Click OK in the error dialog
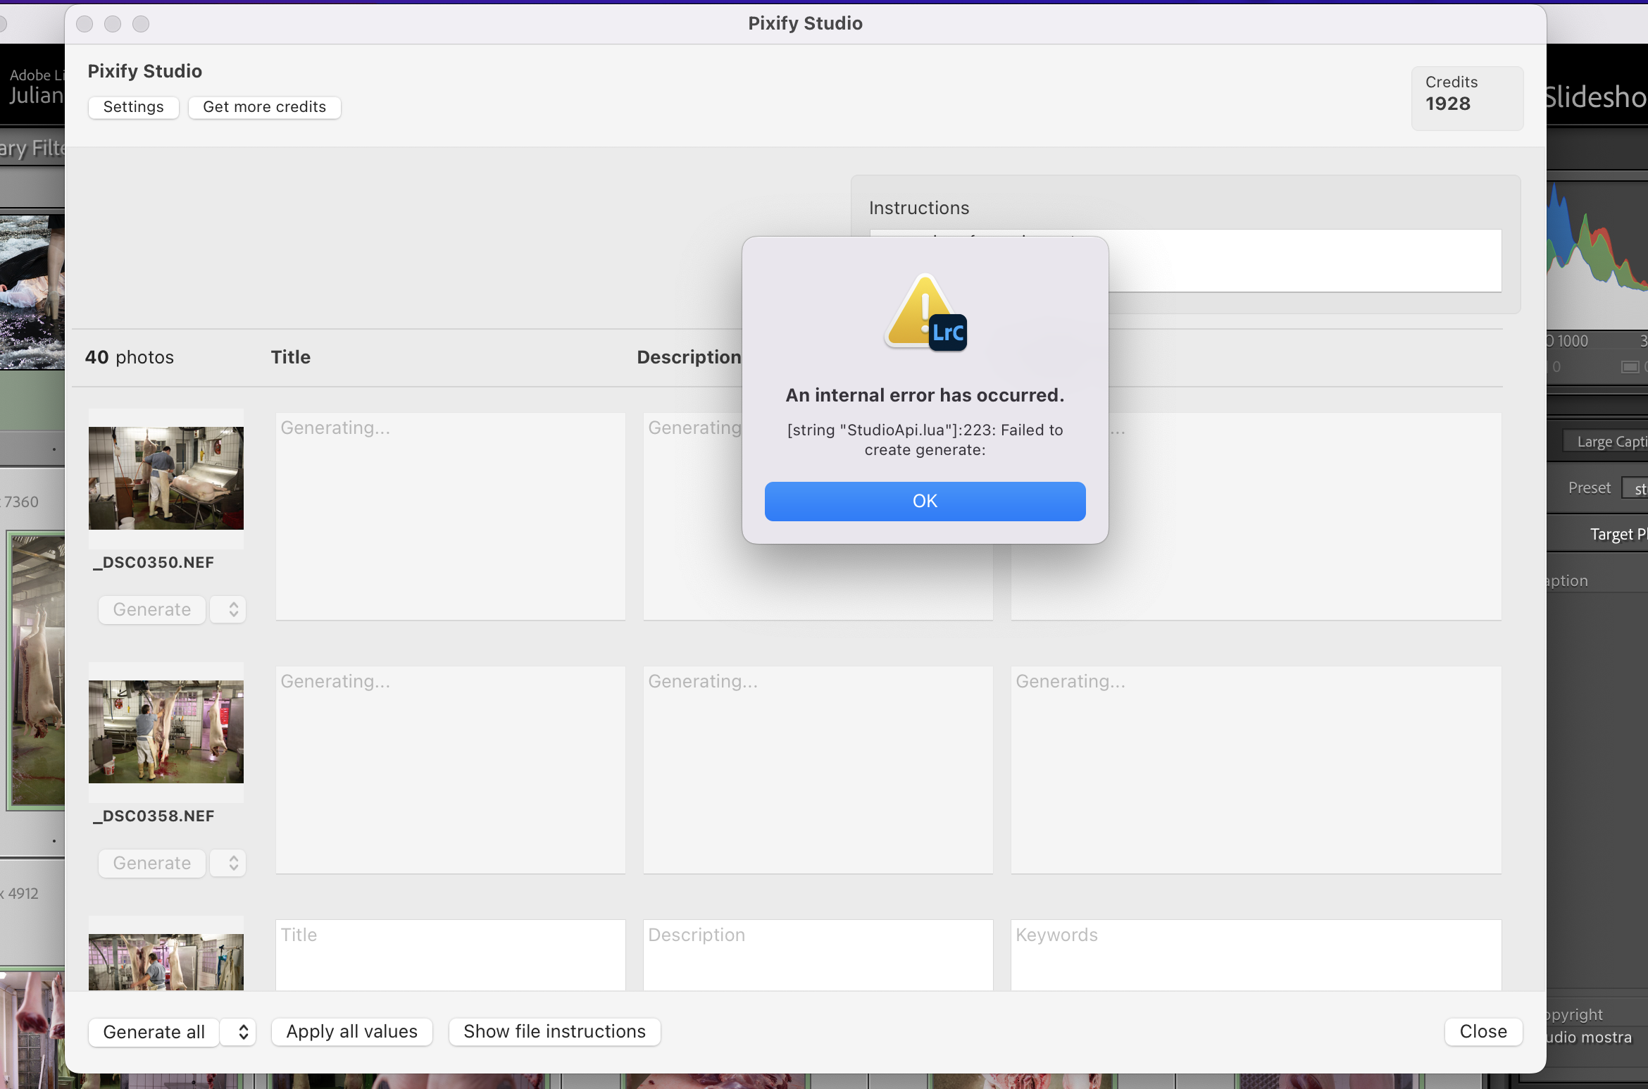Viewport: 1648px width, 1089px height. click(x=925, y=501)
